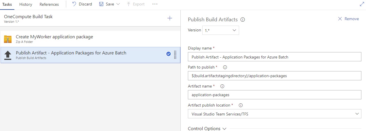This screenshot has width=366, height=131.
Task: Click the Display name input field
Action: coord(274,57)
